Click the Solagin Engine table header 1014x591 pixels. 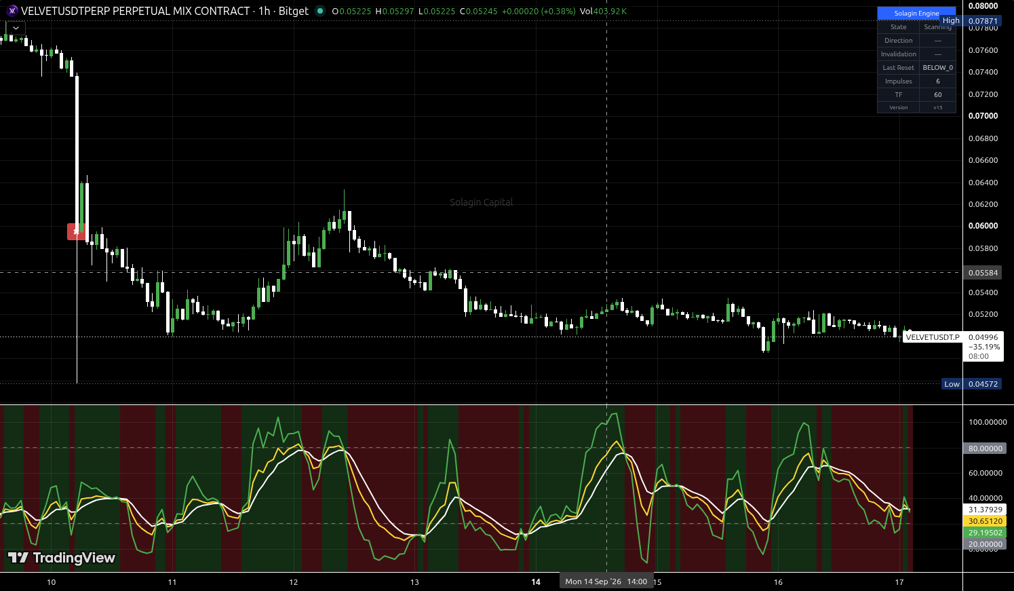point(916,13)
